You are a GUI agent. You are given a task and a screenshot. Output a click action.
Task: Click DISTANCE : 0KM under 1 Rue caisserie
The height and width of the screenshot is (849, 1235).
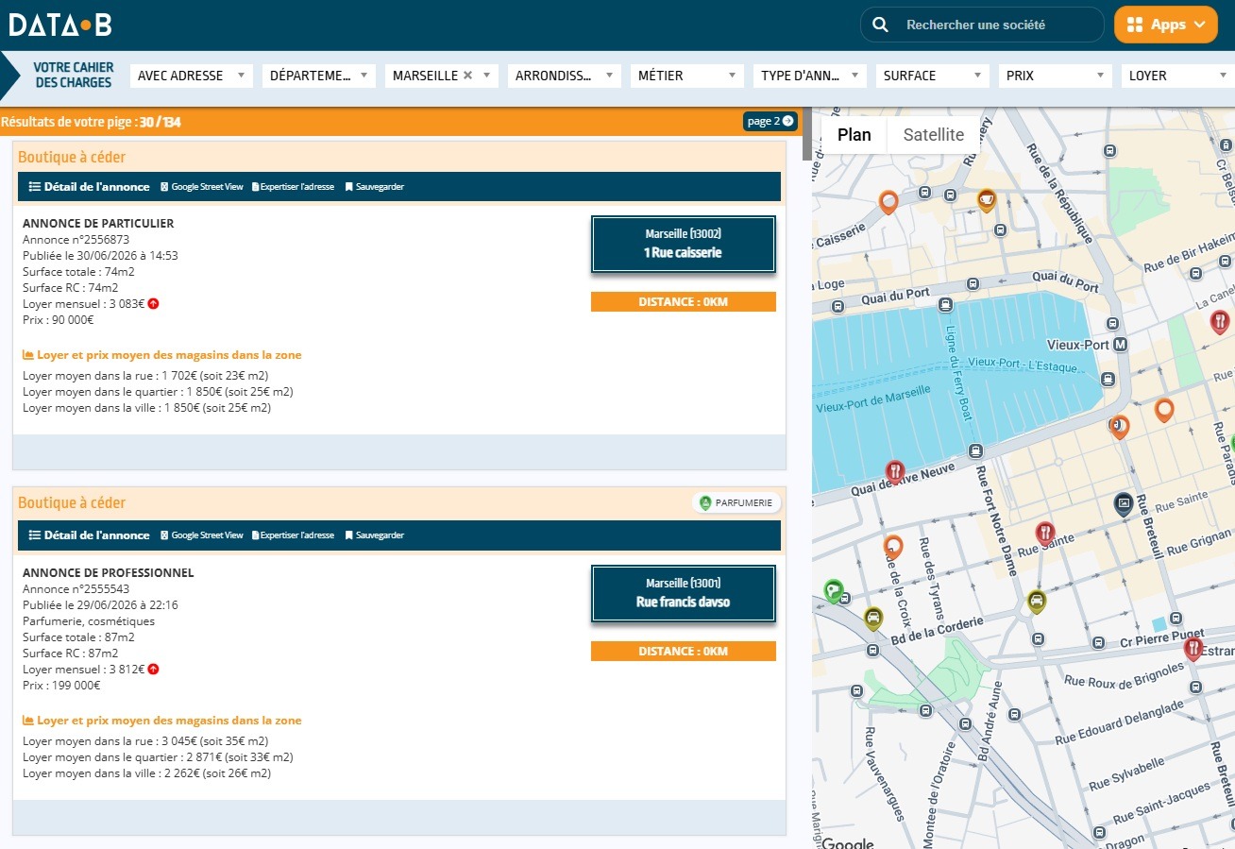pos(684,302)
